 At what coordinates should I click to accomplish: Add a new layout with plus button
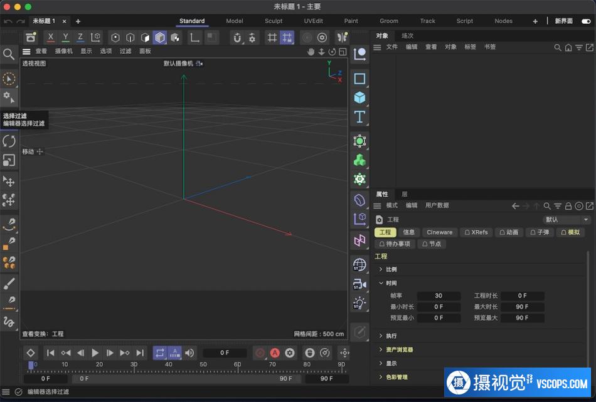pos(535,21)
